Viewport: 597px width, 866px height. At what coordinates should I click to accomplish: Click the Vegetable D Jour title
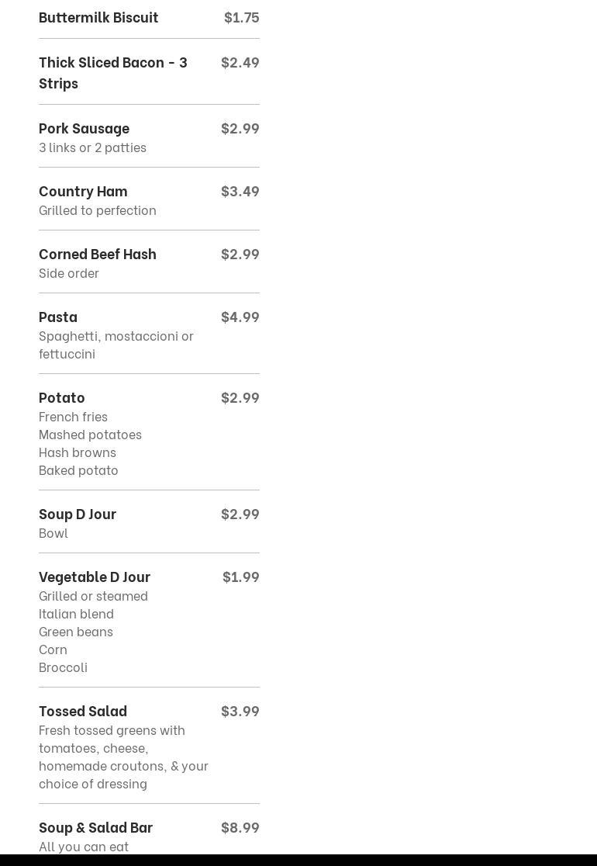(95, 577)
